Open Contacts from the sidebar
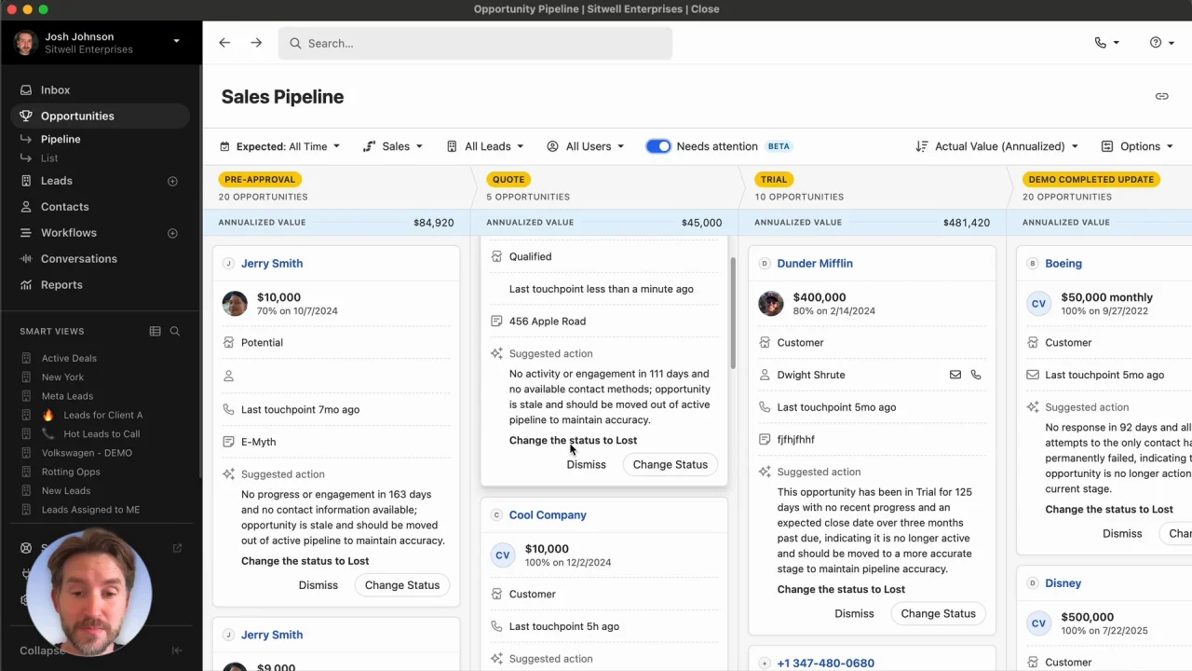This screenshot has height=671, width=1192. [64, 207]
